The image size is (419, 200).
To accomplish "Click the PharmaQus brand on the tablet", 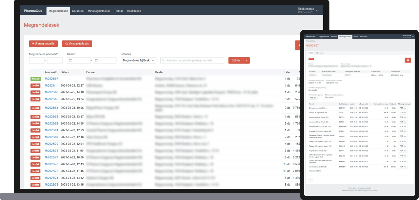I will pos(311,37).
